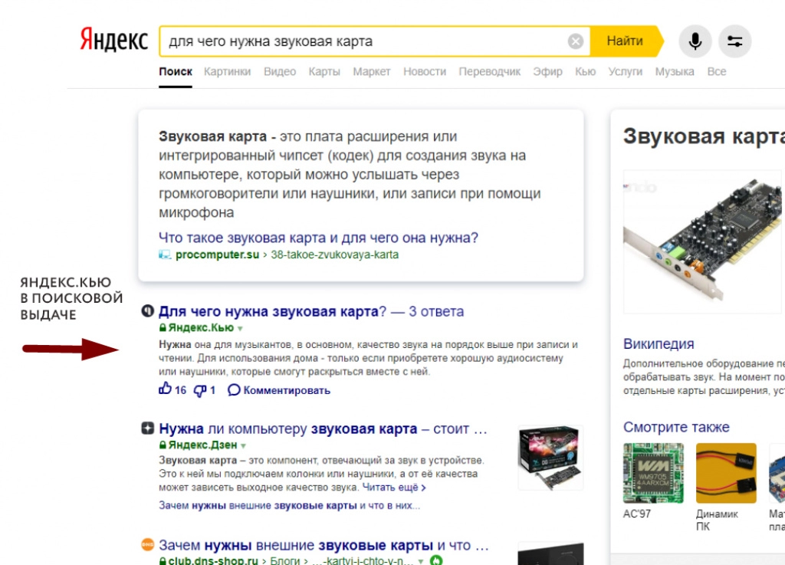Expand the Яндекс.Кью source dropdown arrow
This screenshot has width=785, height=565.
click(x=240, y=329)
